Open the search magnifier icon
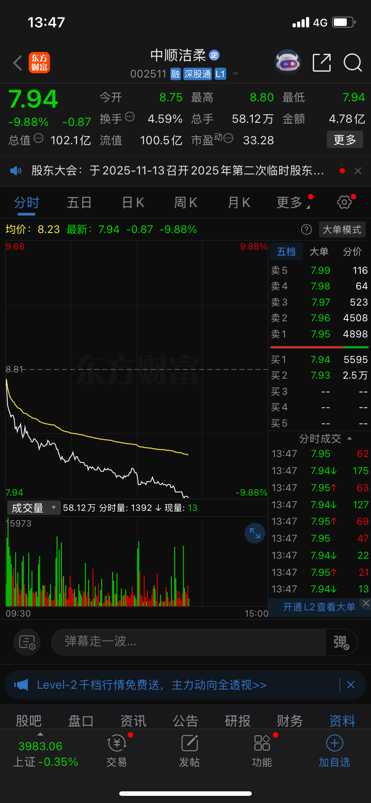The height and width of the screenshot is (803, 371). click(x=353, y=63)
